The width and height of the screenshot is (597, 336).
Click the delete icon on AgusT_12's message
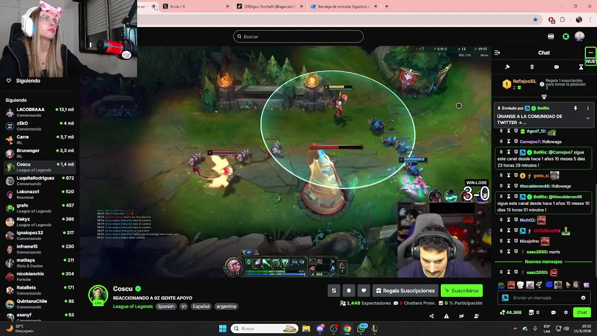(501, 131)
